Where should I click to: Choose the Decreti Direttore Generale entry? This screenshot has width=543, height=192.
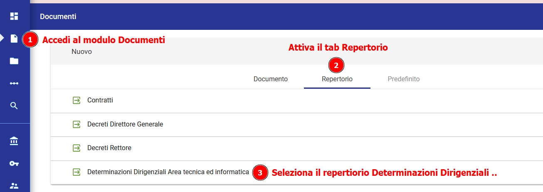click(125, 124)
